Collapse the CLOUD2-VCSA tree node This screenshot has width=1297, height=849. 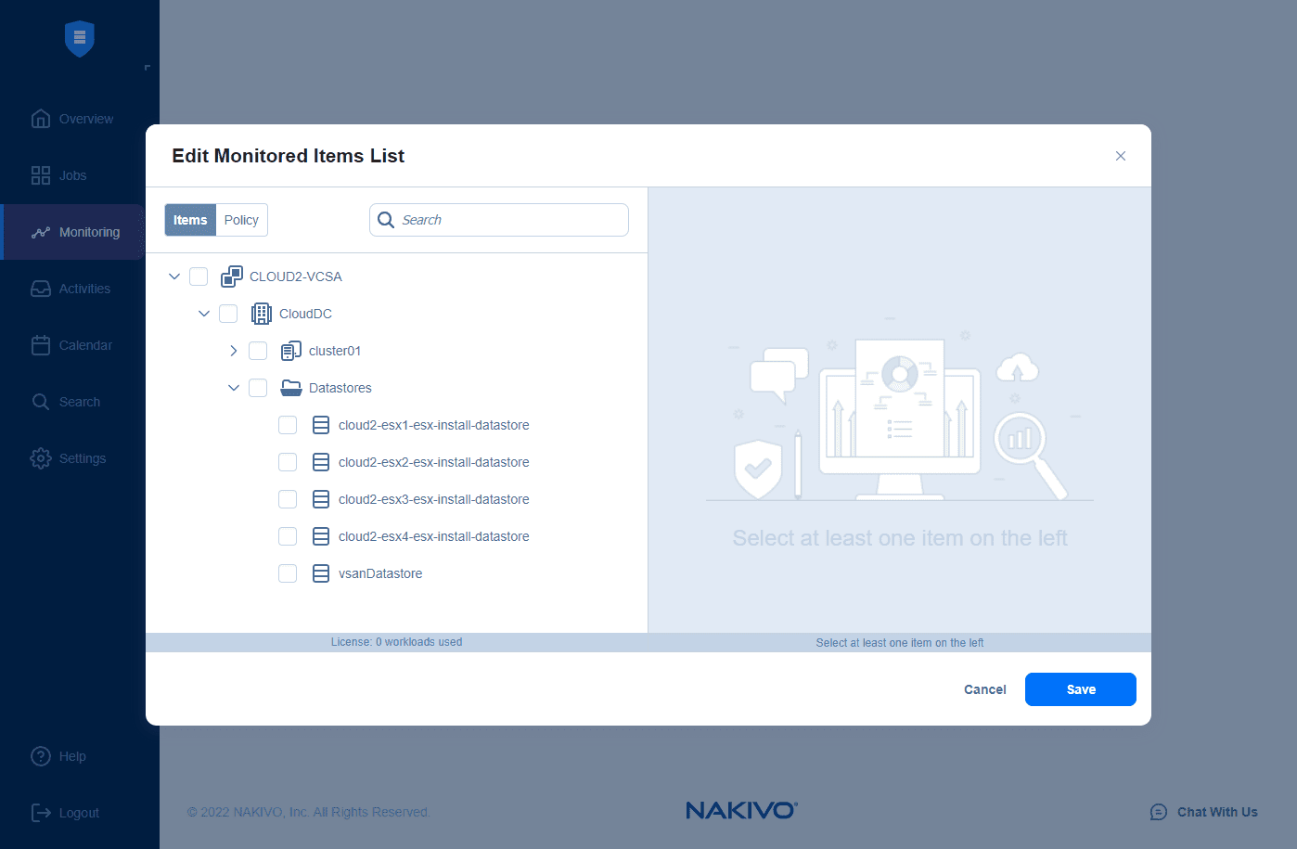(x=174, y=277)
